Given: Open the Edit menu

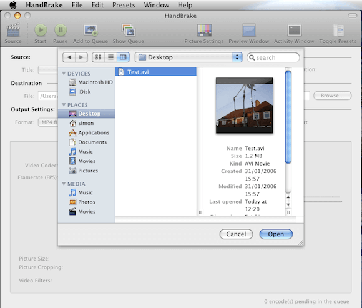Looking at the screenshot, I should tap(97, 5).
